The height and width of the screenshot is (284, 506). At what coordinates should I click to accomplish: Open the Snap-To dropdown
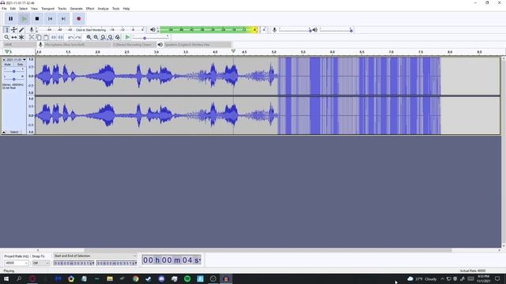coord(41,263)
